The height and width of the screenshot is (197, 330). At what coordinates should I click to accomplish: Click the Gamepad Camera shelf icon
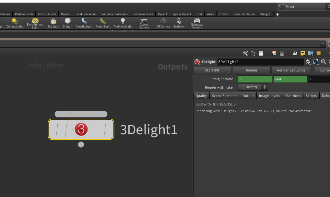pos(197,23)
